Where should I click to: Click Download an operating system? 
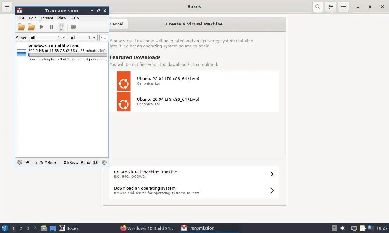click(194, 191)
